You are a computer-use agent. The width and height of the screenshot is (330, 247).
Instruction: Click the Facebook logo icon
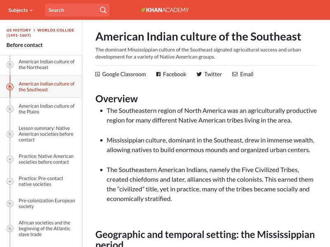pos(158,74)
